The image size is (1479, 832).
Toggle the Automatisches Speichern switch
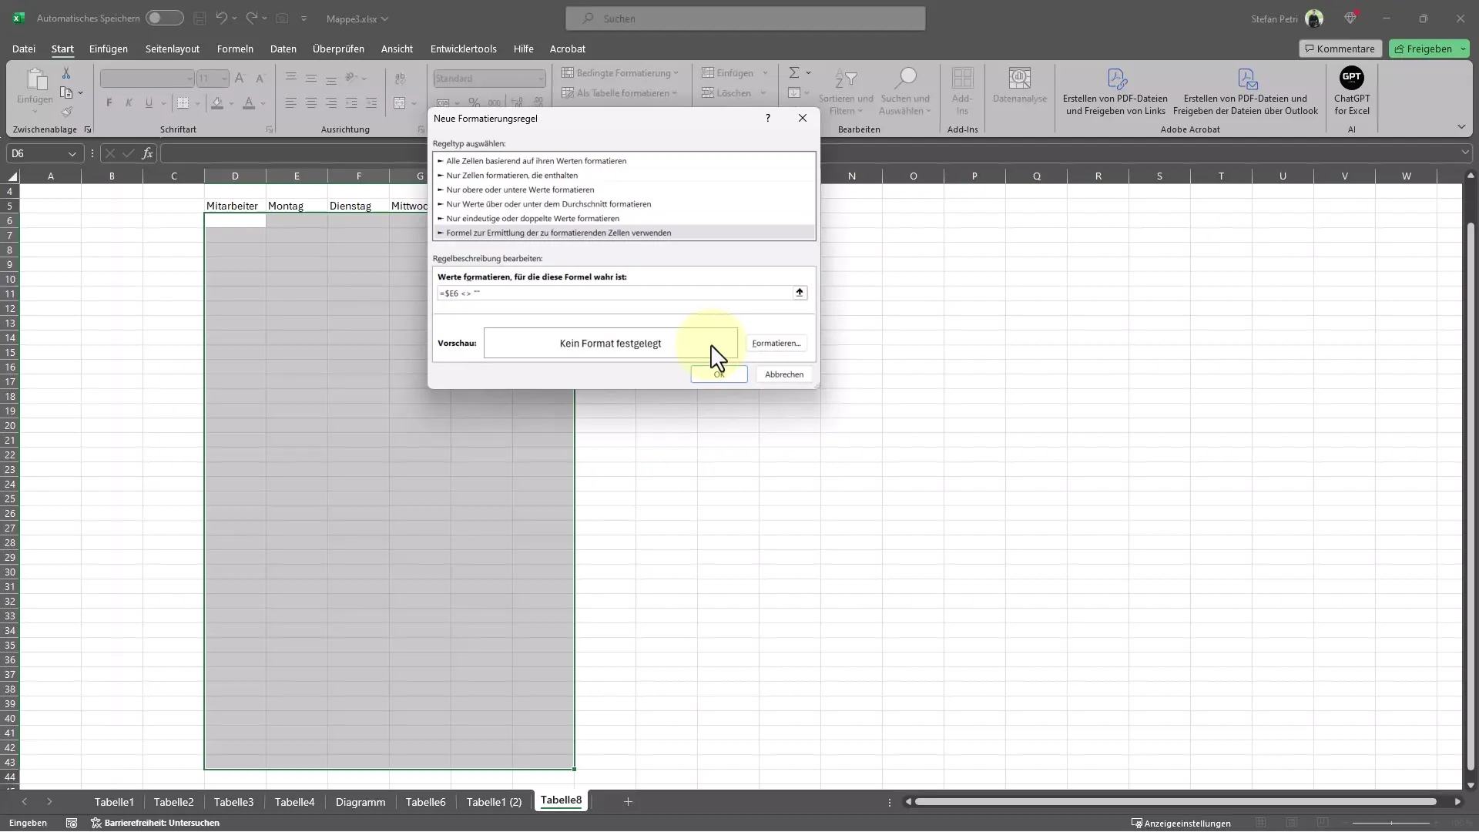tap(164, 18)
